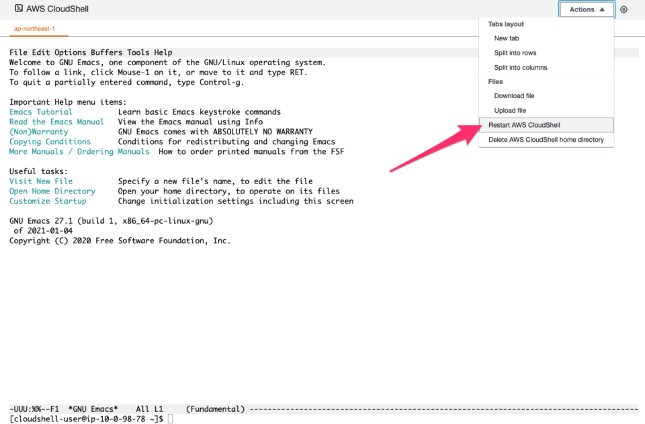The width and height of the screenshot is (645, 424).
Task: Open Home Directory via its link
Action: click(x=52, y=191)
